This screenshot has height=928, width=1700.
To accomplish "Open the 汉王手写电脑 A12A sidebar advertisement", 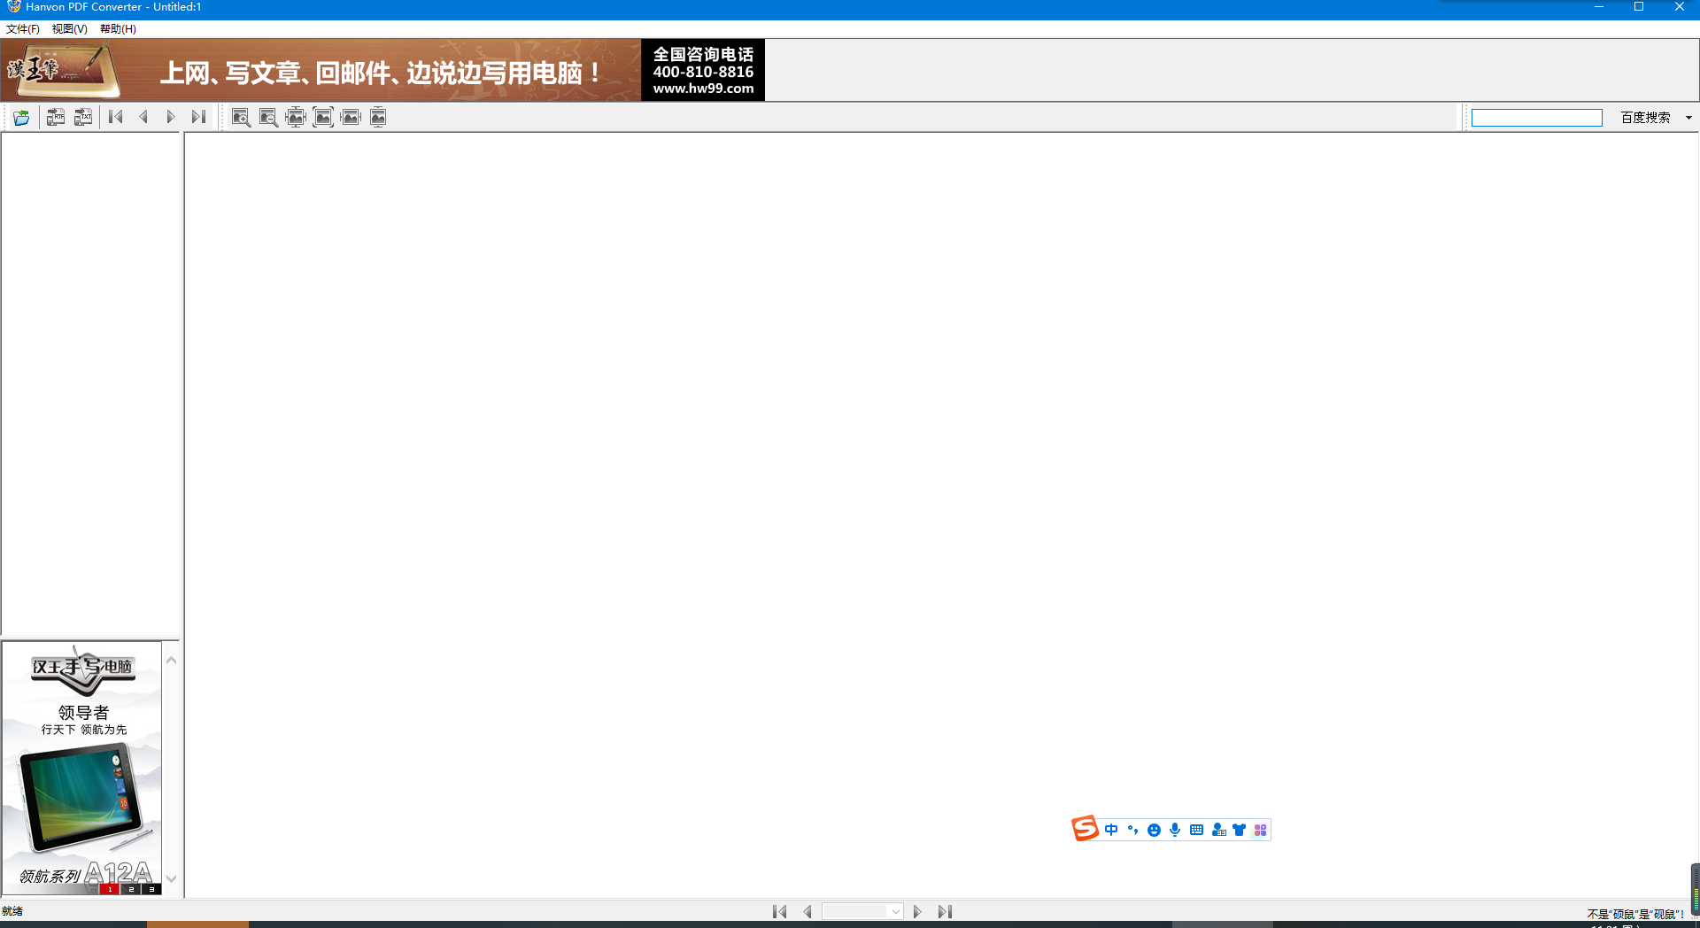I will point(82,768).
